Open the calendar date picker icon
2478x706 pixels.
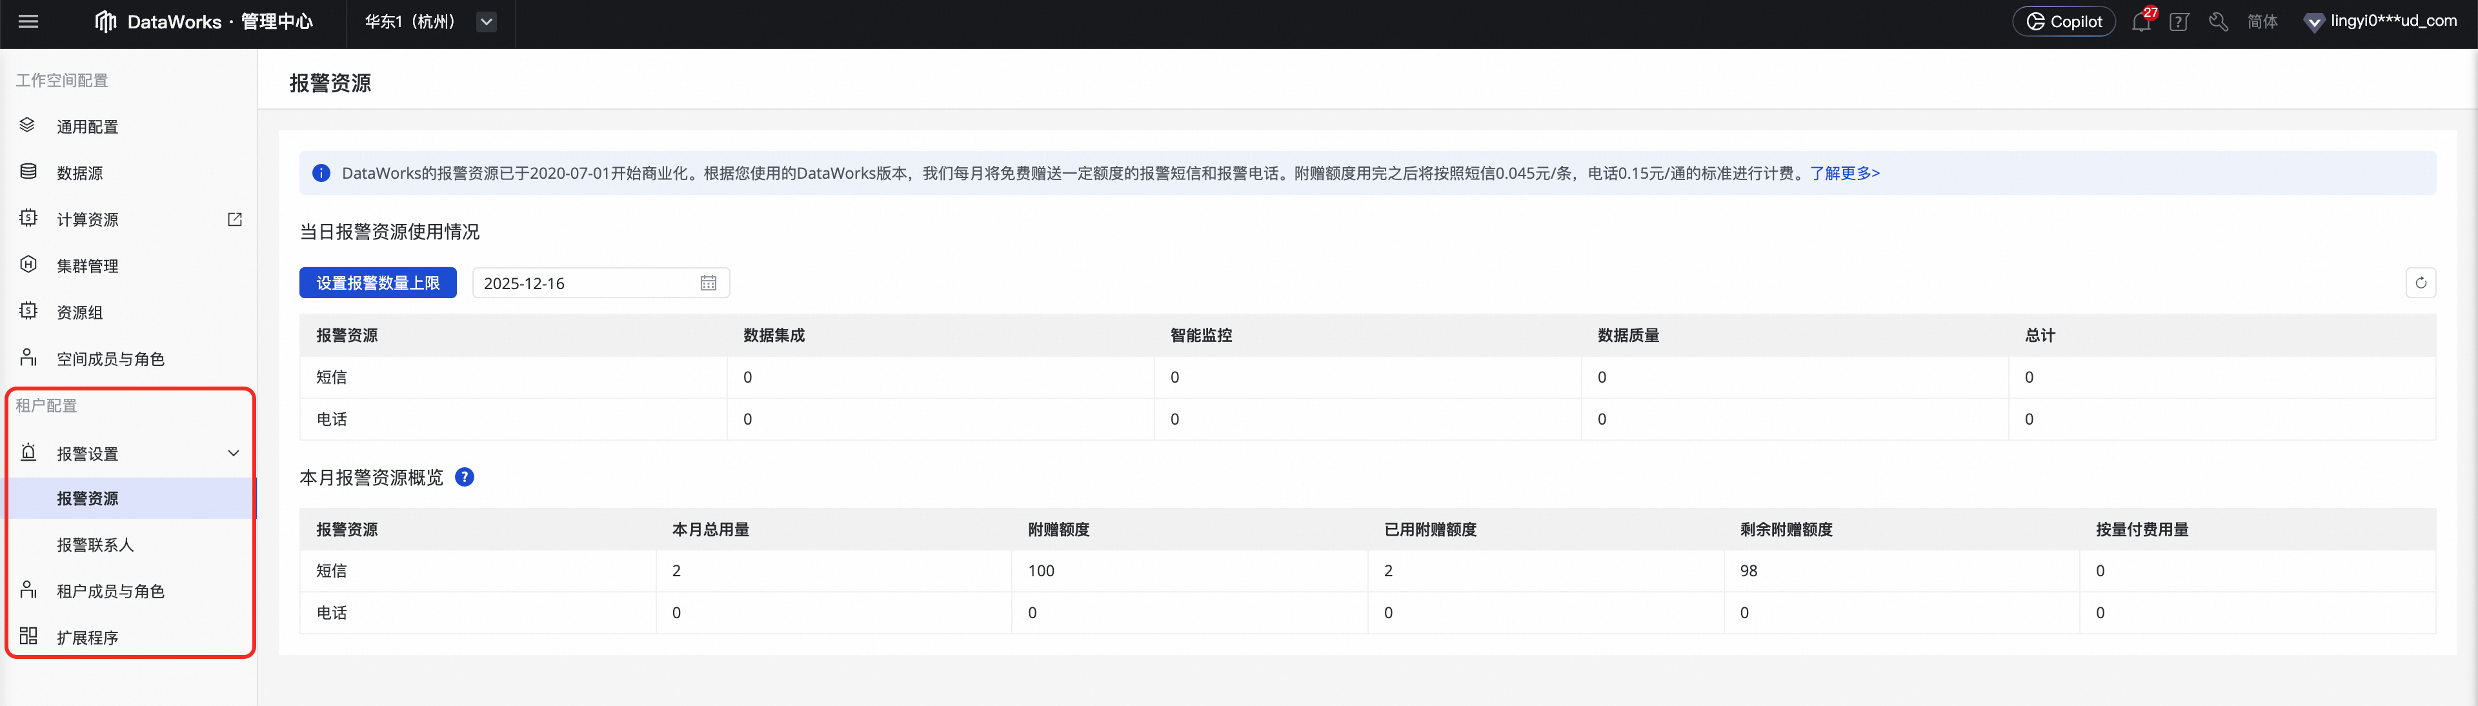click(x=708, y=283)
